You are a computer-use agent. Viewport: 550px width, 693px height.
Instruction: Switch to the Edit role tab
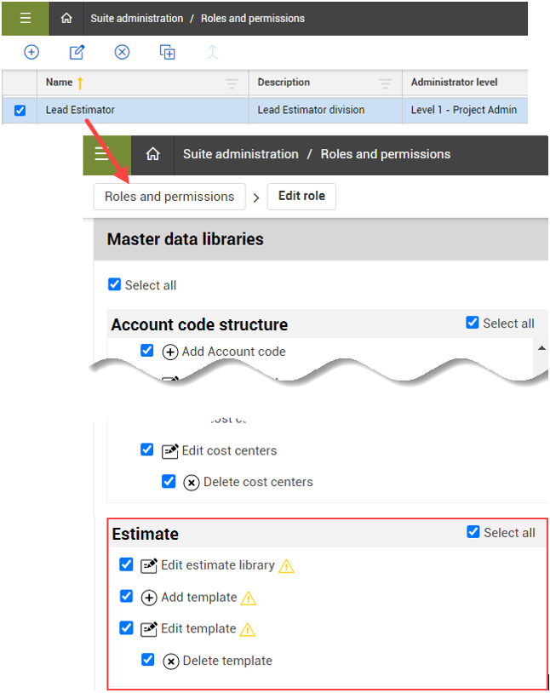pyautogui.click(x=302, y=196)
